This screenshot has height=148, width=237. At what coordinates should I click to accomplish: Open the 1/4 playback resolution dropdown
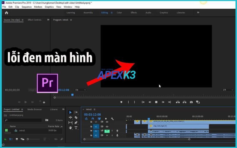pyautogui.click(x=228, y=90)
